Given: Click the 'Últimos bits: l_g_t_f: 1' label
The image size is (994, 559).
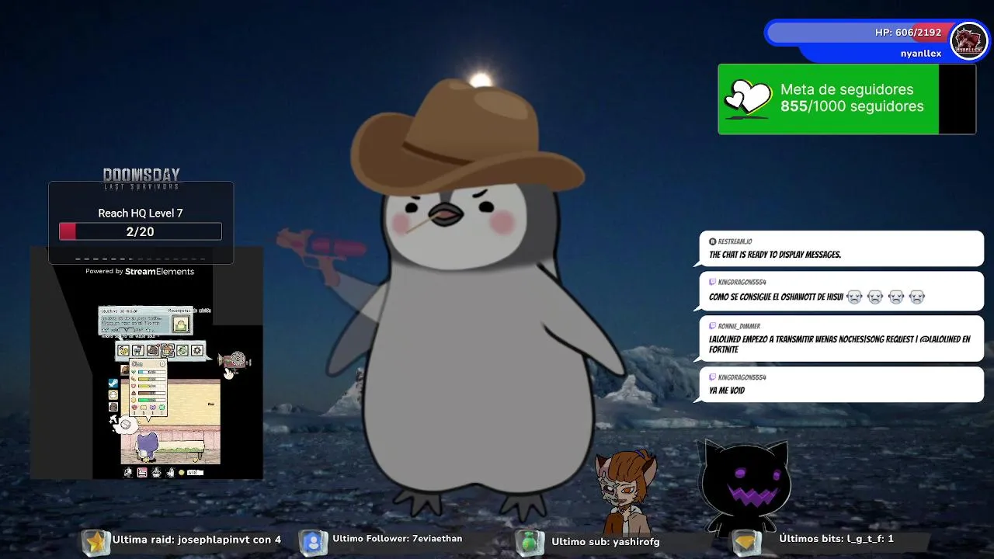Looking at the screenshot, I should [x=836, y=538].
